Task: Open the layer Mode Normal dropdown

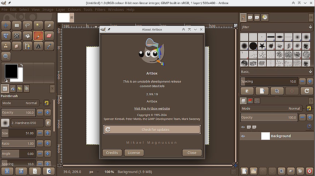Action: 271,109
